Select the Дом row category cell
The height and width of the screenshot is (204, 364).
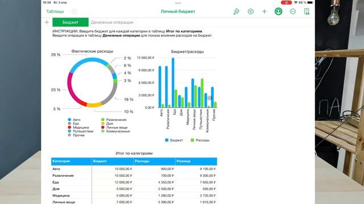pyautogui.click(x=72, y=189)
